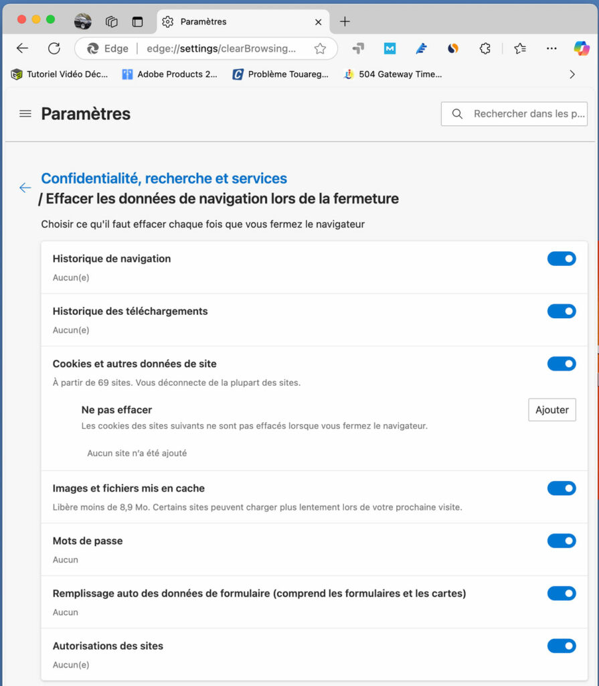This screenshot has height=686, width=599.
Task: Open the Paramètres hamburger menu
Action: [25, 114]
